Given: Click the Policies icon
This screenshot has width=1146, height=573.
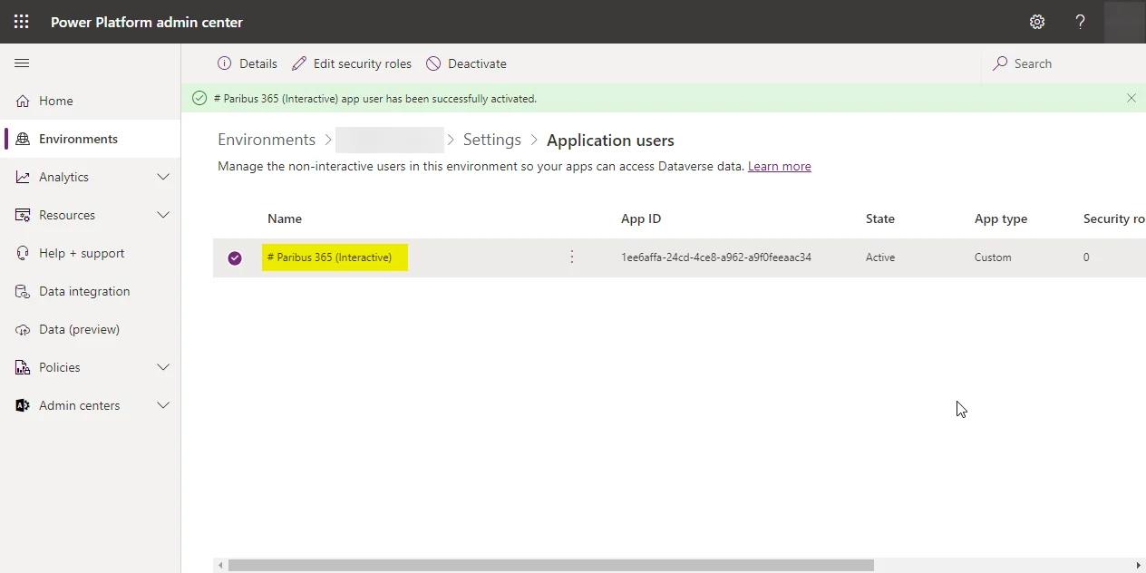Looking at the screenshot, I should [x=23, y=367].
